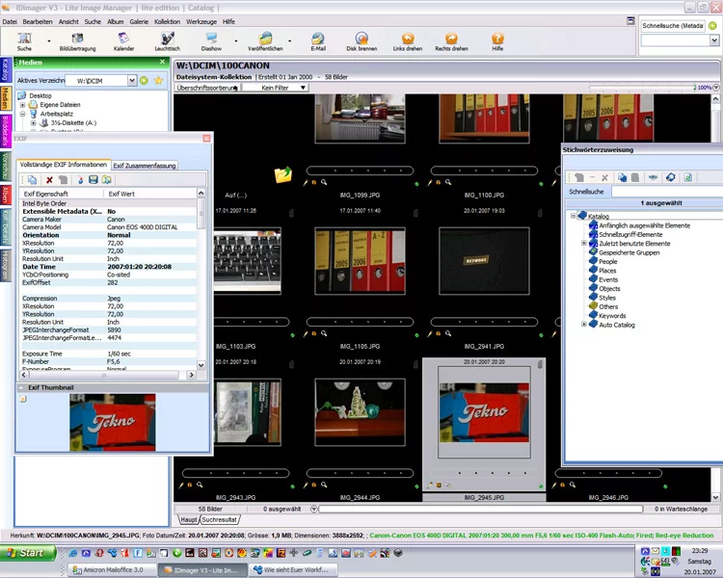This screenshot has width=723, height=578.
Task: Open Amicron Mailoffice 3.0 taskbar button
Action: point(110,569)
